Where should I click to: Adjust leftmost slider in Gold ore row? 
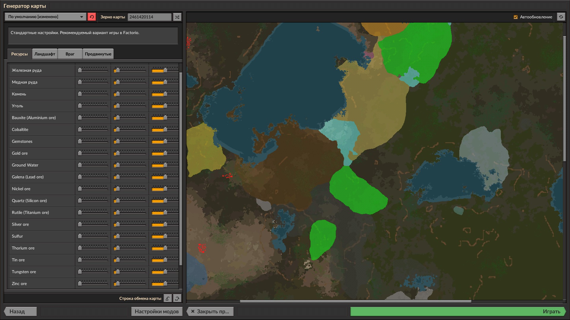coord(93,153)
